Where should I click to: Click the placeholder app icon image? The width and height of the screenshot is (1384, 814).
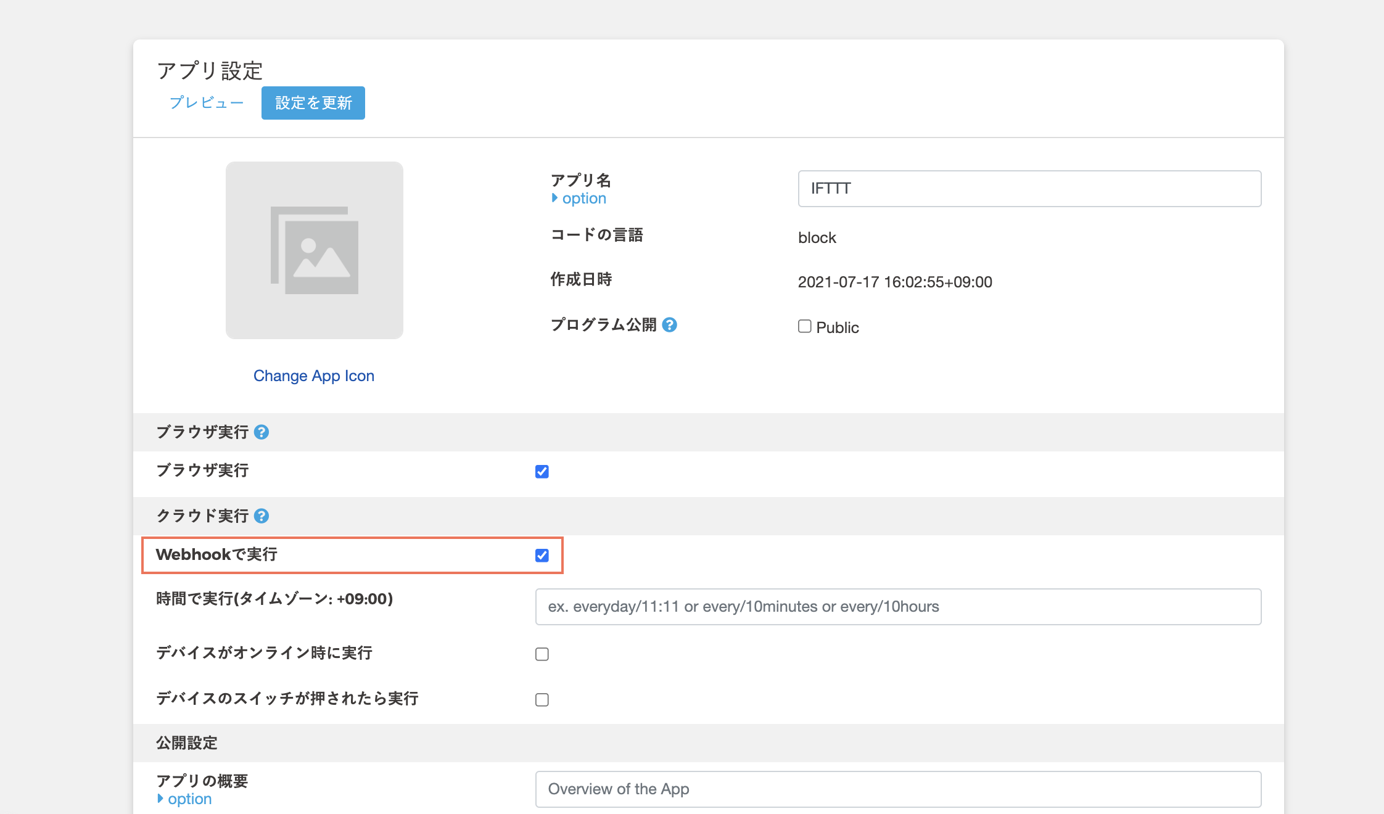pyautogui.click(x=314, y=250)
